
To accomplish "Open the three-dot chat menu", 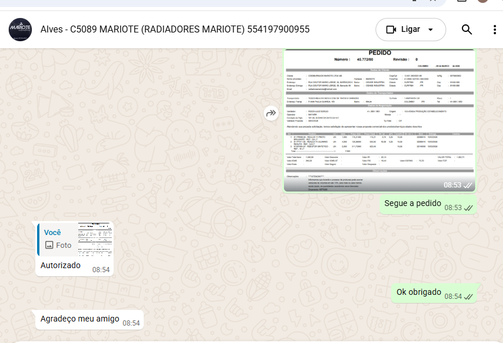I will (494, 30).
